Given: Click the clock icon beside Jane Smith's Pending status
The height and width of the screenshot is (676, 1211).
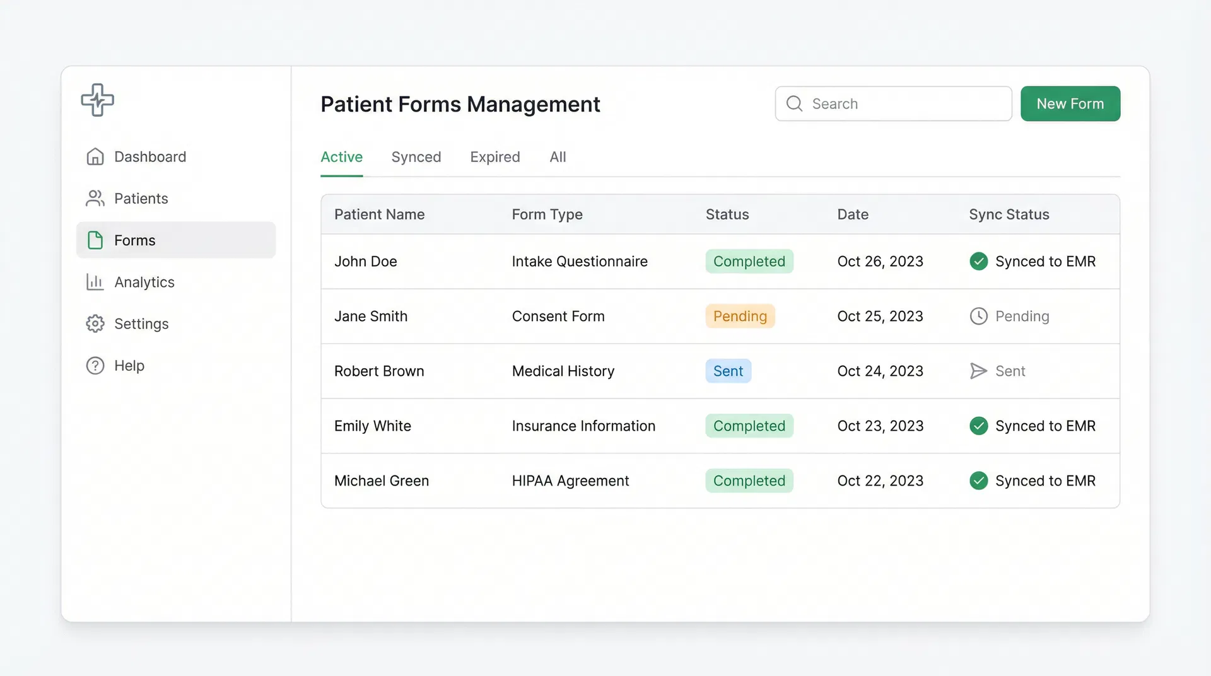Looking at the screenshot, I should point(979,316).
